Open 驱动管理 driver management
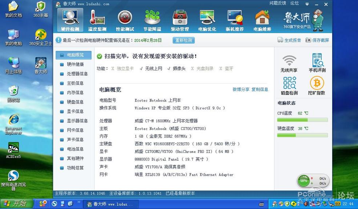Screen dimensions: 358x209 coord(180,20)
